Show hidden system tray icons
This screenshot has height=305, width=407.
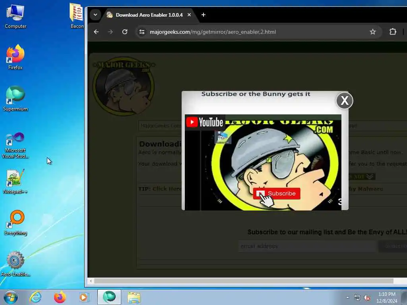click(x=347, y=297)
